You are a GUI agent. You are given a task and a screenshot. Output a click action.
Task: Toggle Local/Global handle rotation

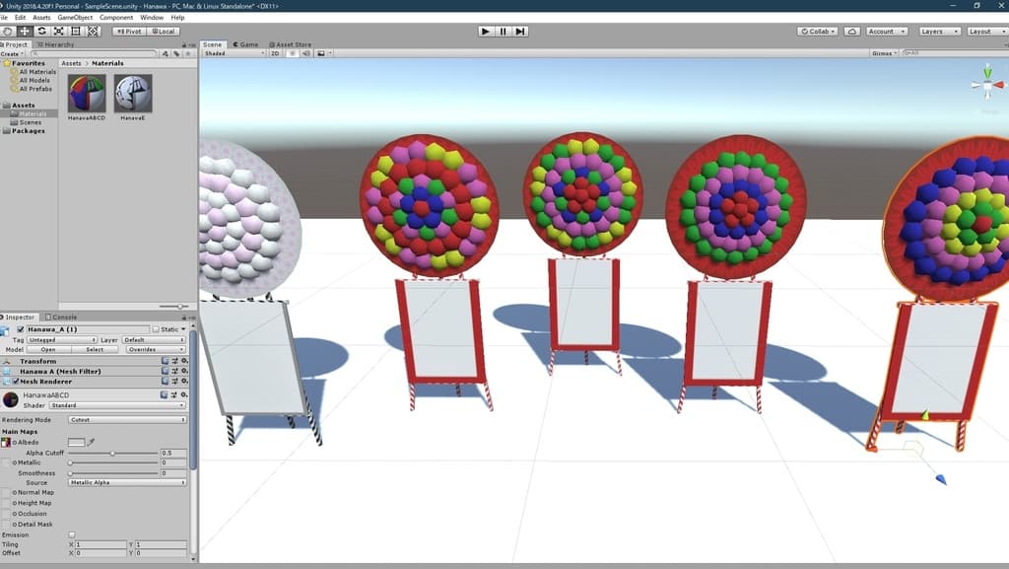(x=164, y=31)
